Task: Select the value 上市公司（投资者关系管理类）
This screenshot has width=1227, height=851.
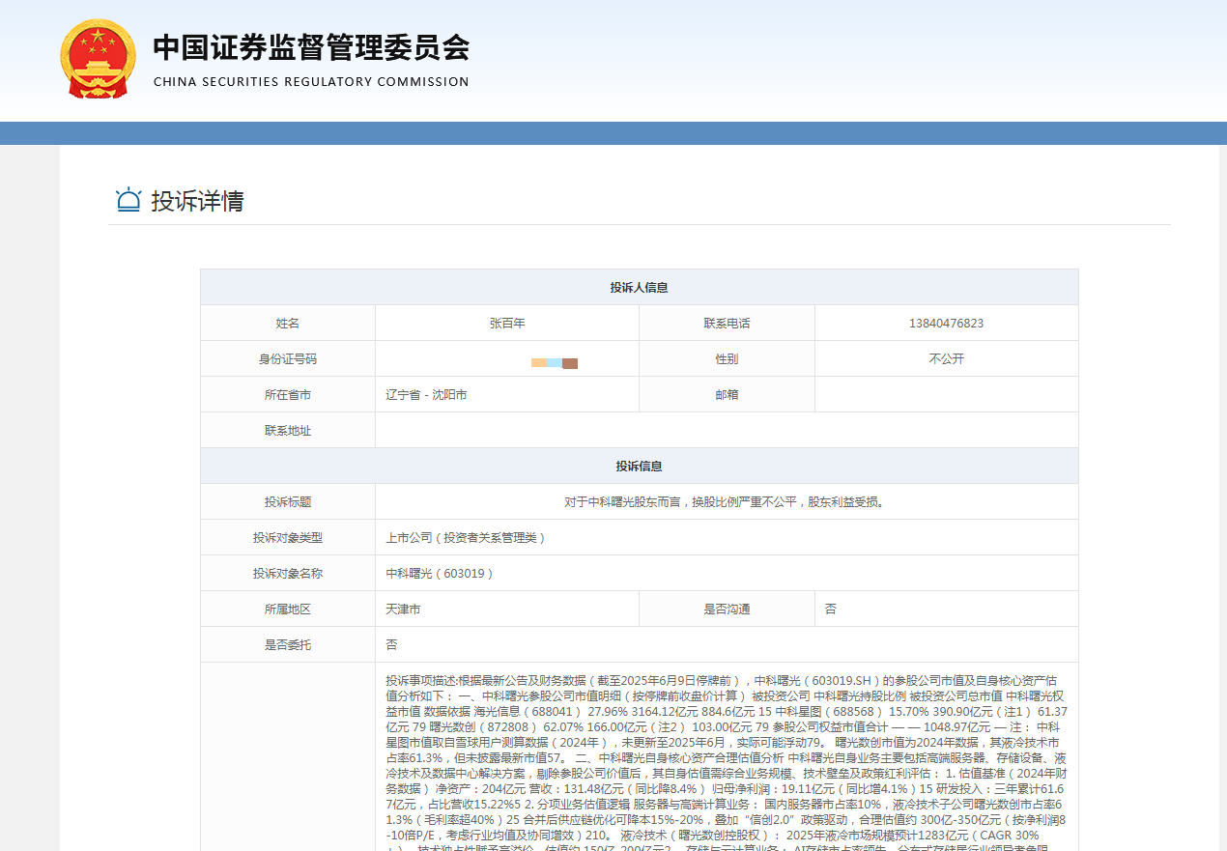Action: point(466,538)
